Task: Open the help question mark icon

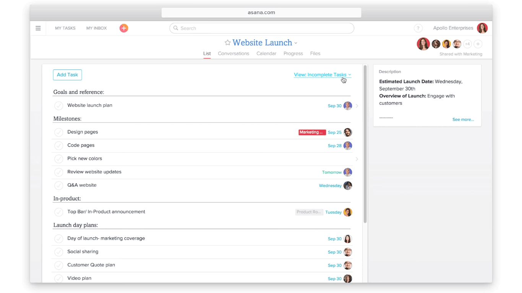Action: (418, 28)
